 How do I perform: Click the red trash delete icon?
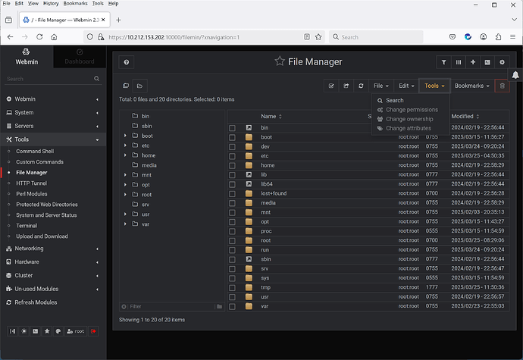click(x=503, y=86)
